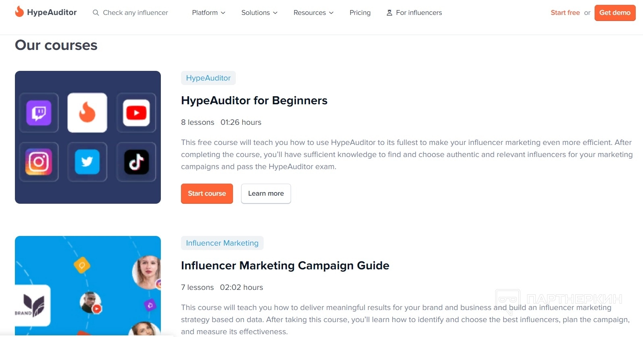Click the TikTok icon in course image
The height and width of the screenshot is (337, 643).
(136, 162)
